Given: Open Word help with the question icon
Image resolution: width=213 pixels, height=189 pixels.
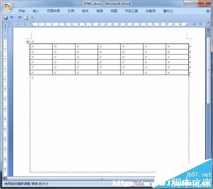Looking at the screenshot, I should pyautogui.click(x=208, y=11).
